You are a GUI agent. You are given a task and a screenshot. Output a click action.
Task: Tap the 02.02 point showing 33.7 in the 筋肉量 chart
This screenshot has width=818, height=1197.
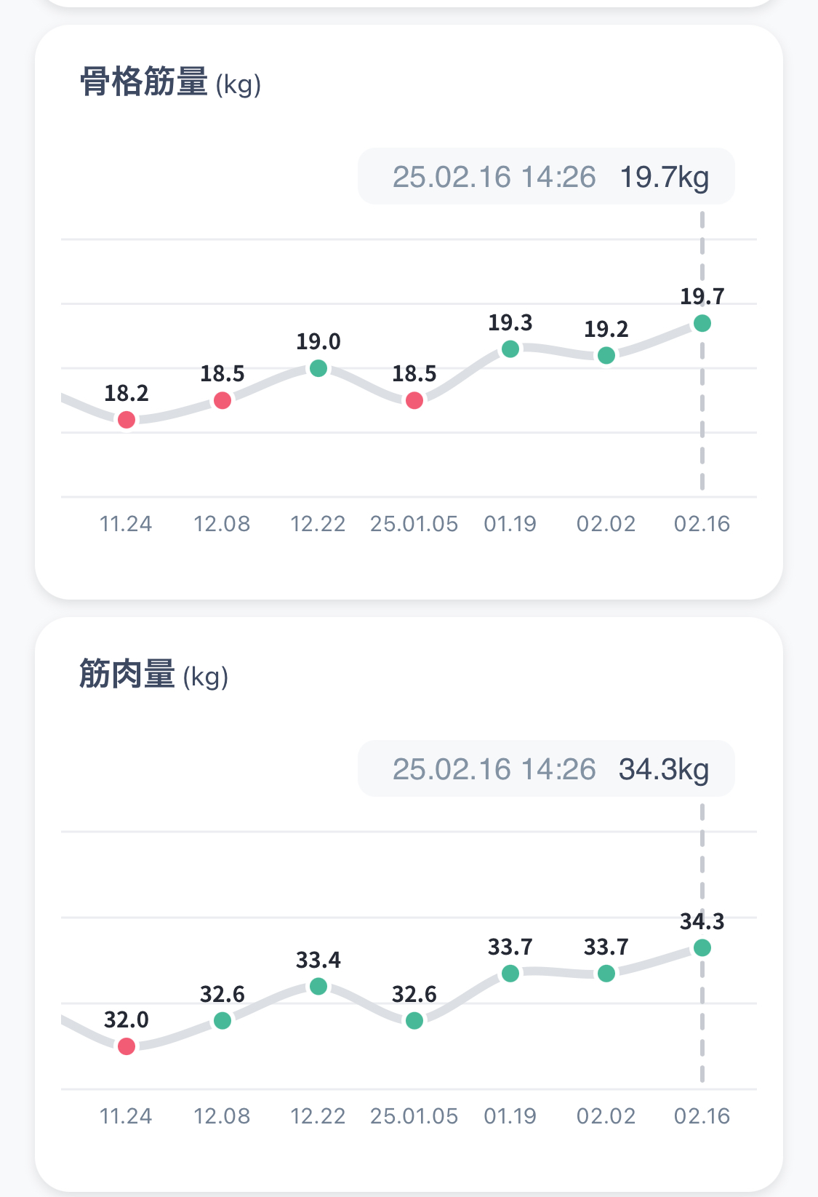(x=606, y=973)
